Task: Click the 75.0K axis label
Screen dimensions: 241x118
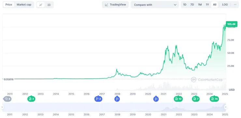Action: coord(231,40)
